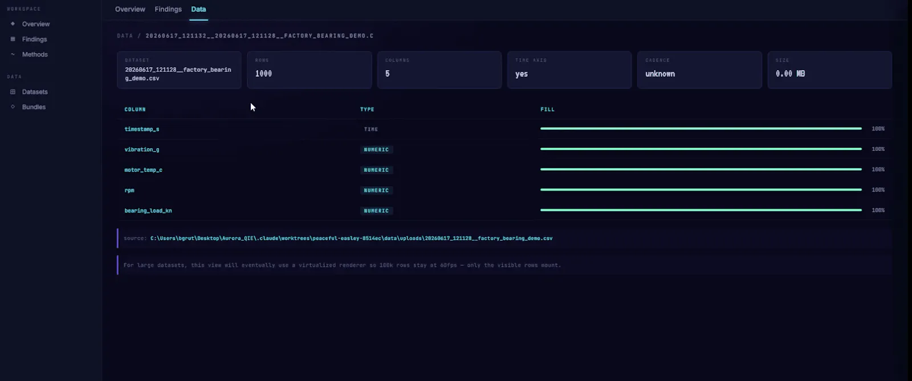Click the TYPE table header
The image size is (912, 381).
(367, 109)
